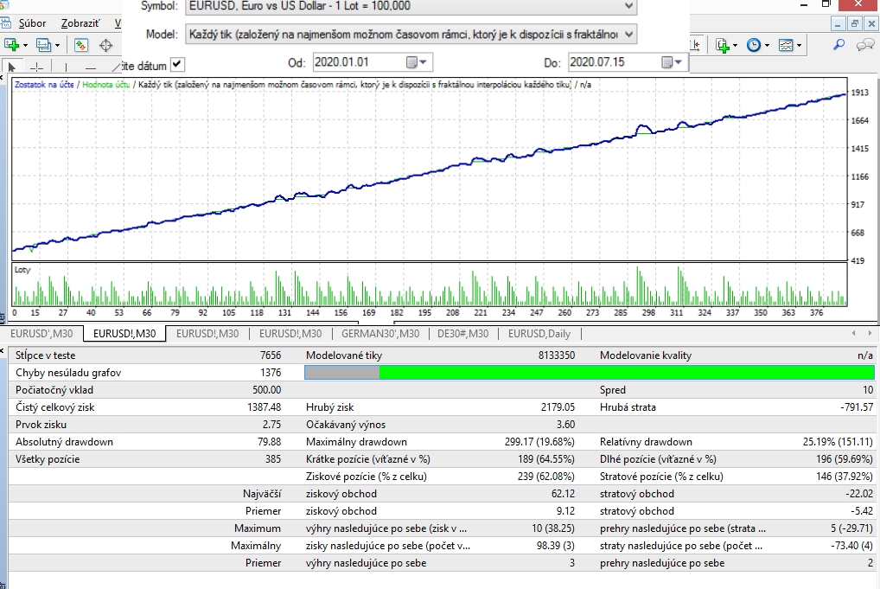
Task: Select the Crosshair drawing tool
Action: 36,67
